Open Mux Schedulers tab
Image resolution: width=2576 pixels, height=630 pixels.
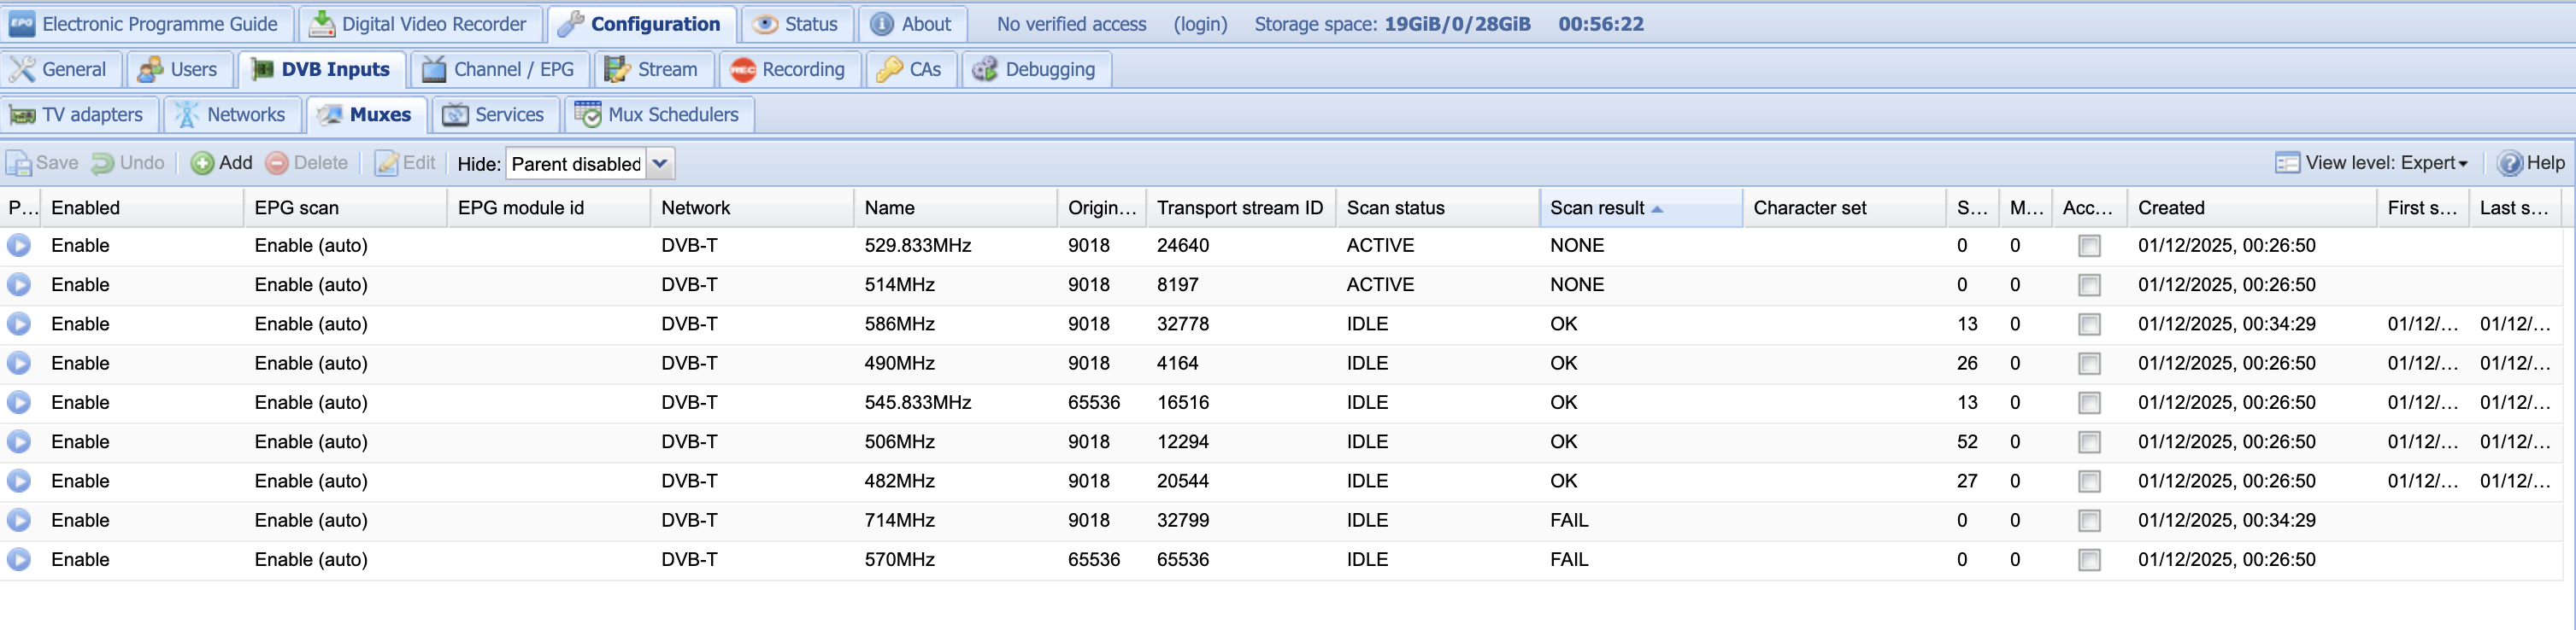(659, 116)
